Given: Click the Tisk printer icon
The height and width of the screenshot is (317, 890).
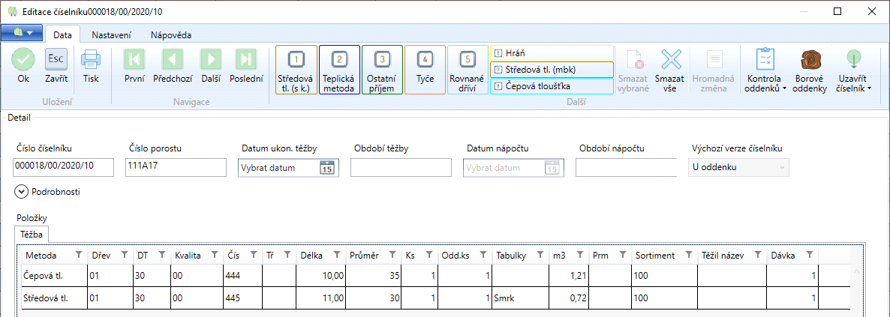Looking at the screenshot, I should point(91,59).
